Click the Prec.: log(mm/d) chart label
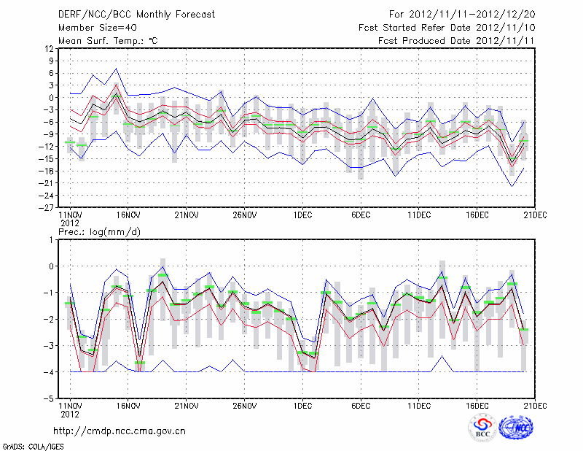583x451 pixels. [98, 231]
